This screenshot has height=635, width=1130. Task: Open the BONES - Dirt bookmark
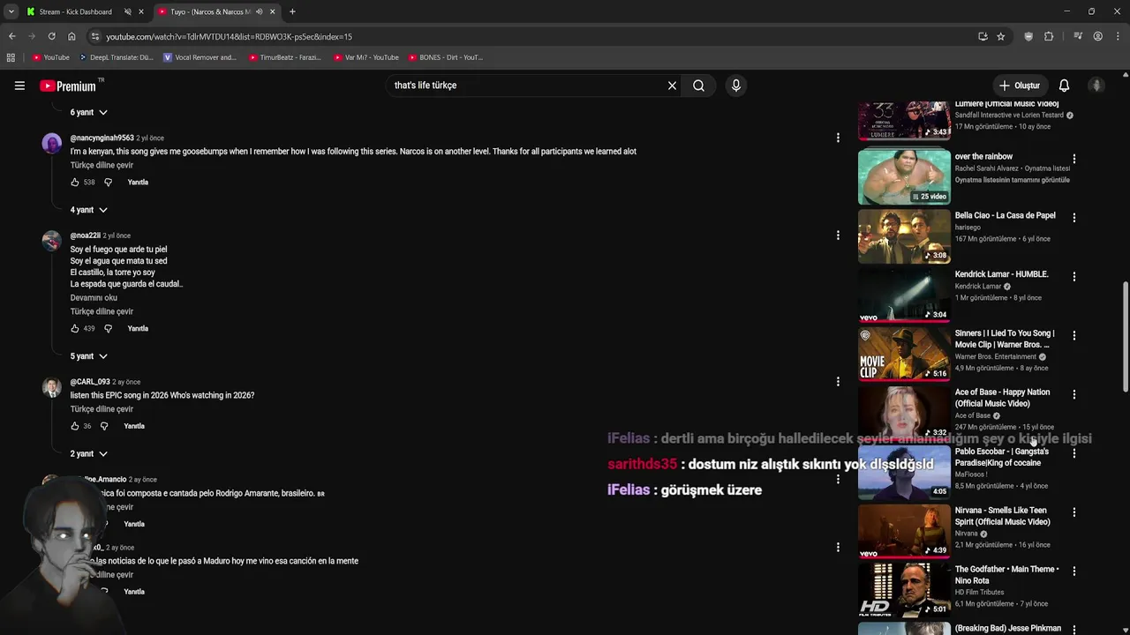[x=445, y=57]
